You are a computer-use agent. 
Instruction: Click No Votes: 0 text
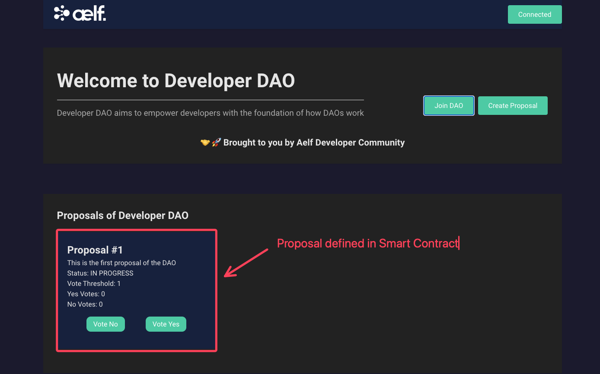point(85,304)
